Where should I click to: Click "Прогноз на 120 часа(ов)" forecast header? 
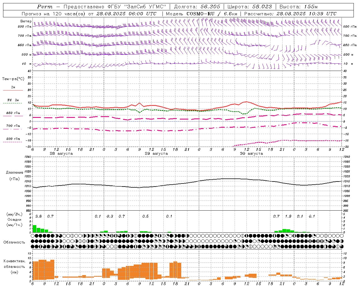(54, 14)
